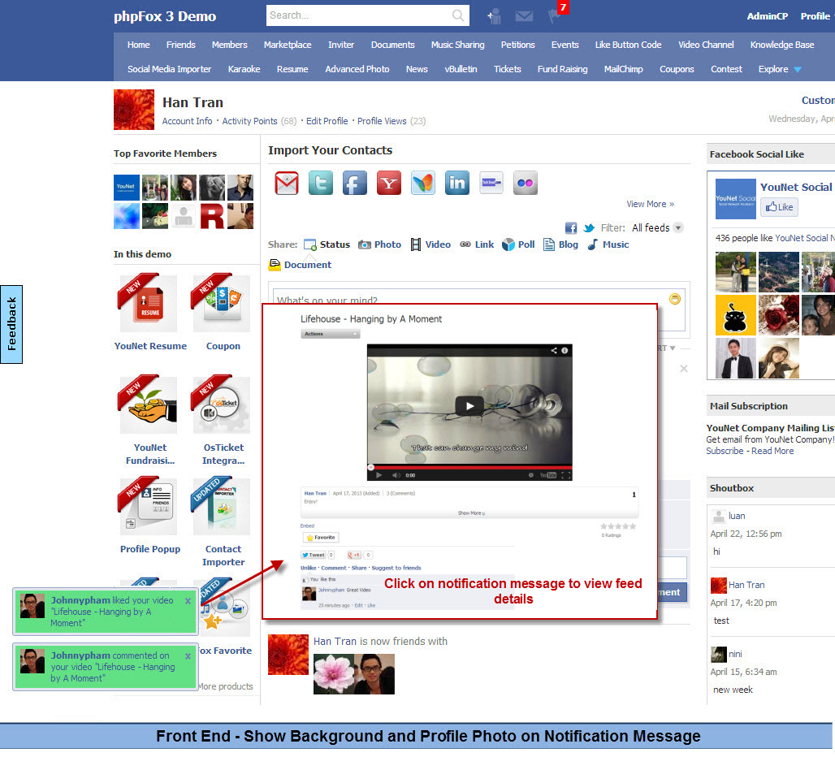Click the Favorite button under video
This screenshot has height=757, width=835.
click(321, 538)
